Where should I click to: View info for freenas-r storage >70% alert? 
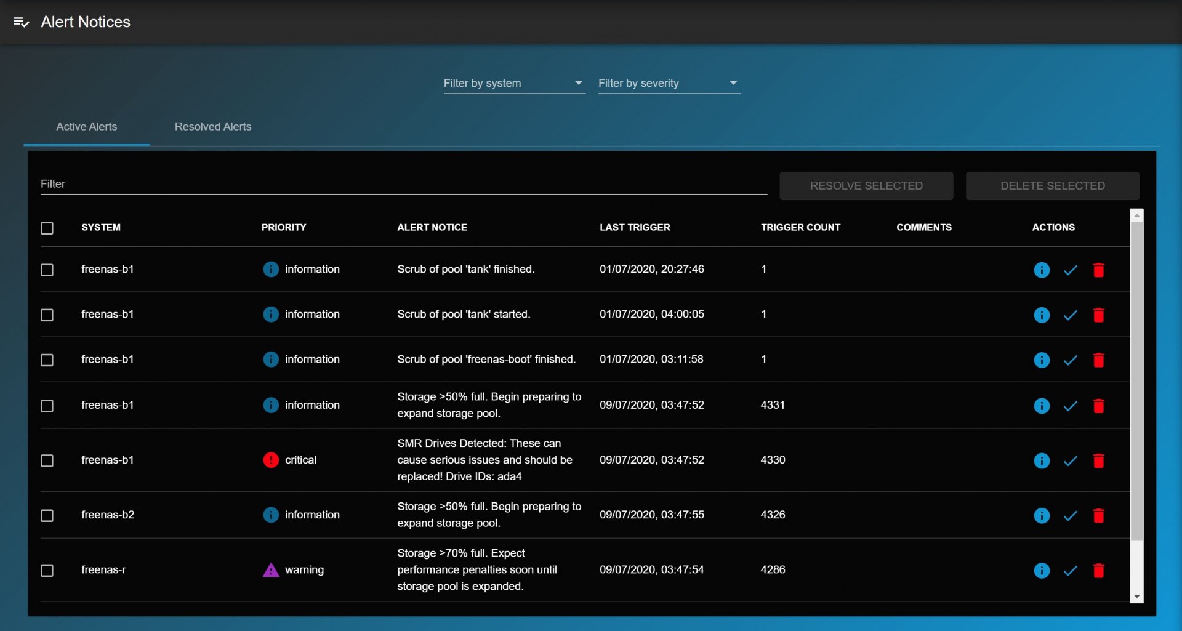click(1042, 570)
